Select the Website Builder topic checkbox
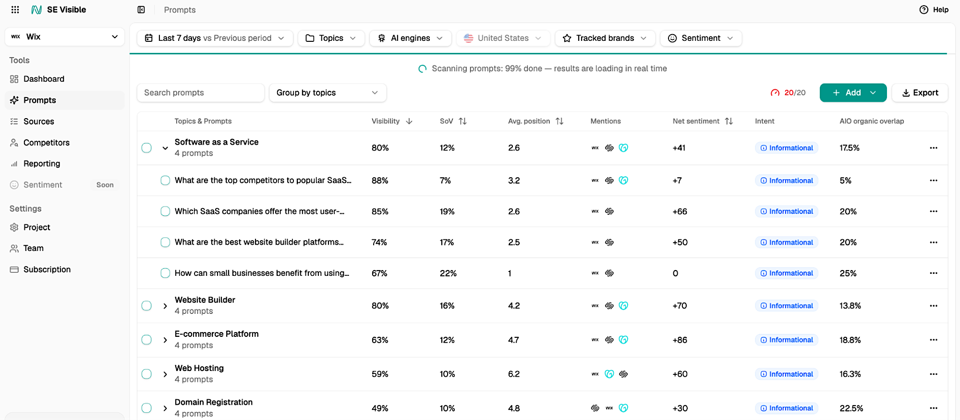The height and width of the screenshot is (420, 960). coord(146,306)
